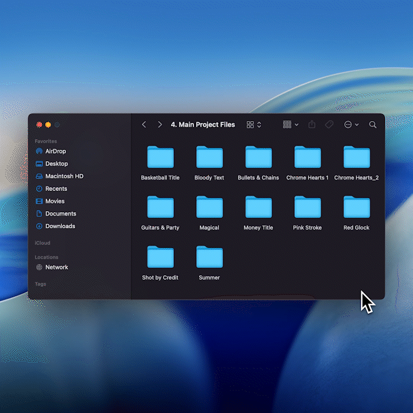The image size is (413, 413).
Task: Select the Bloody Text folder
Action: point(209,163)
